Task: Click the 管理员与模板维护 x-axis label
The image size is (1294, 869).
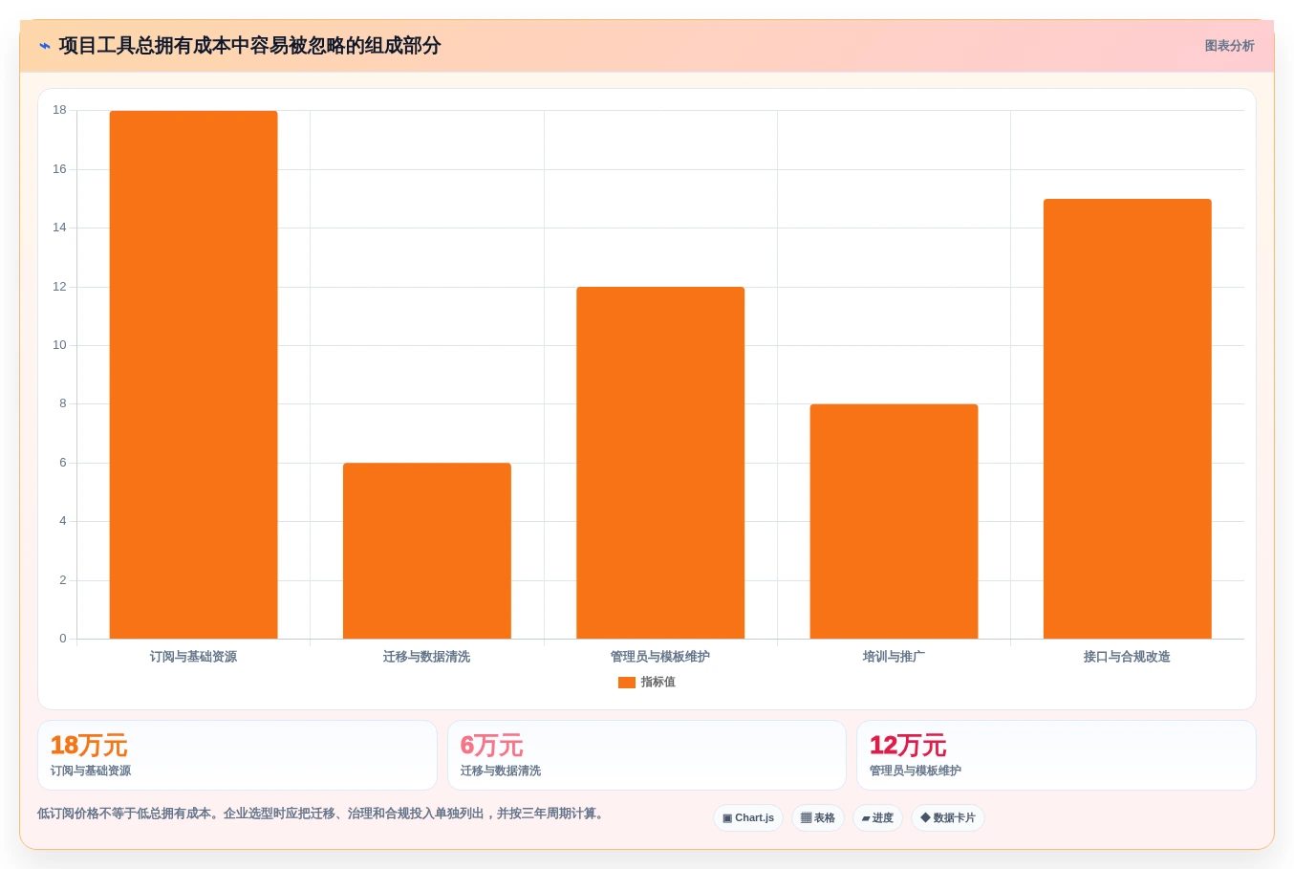Action: pyautogui.click(x=660, y=657)
